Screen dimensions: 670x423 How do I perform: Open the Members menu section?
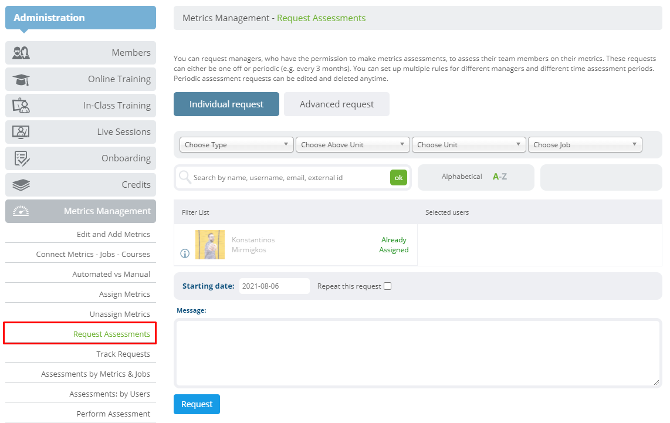pyautogui.click(x=81, y=53)
